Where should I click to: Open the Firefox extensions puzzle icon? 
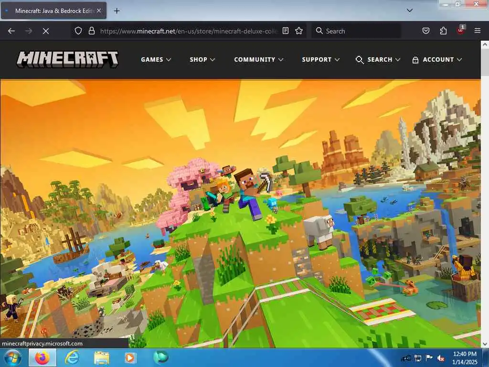(x=443, y=31)
